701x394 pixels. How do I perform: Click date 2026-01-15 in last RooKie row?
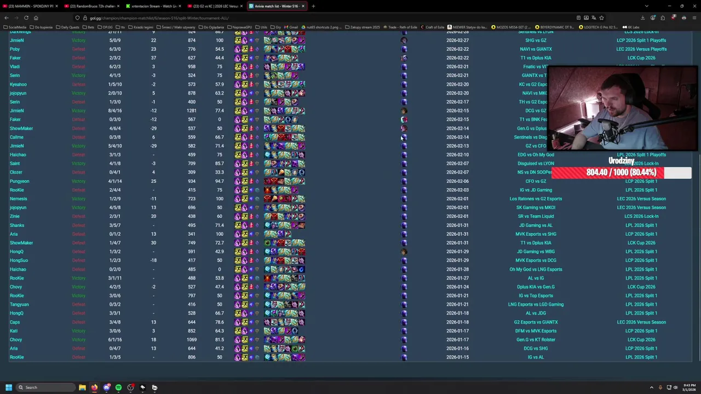coord(457,357)
